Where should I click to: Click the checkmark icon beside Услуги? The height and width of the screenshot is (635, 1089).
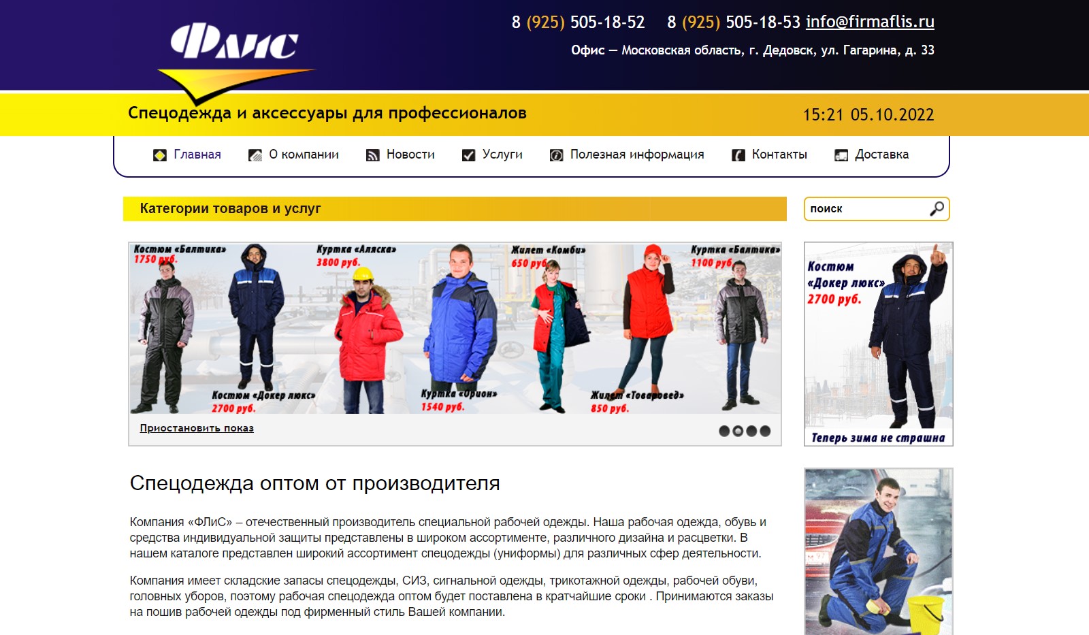(468, 155)
